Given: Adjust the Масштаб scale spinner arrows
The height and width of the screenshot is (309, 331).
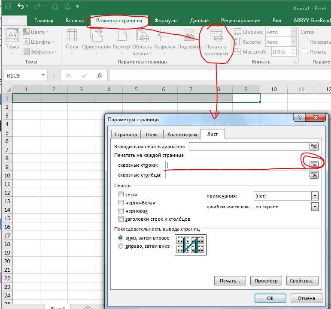Looking at the screenshot, I should point(293,51).
